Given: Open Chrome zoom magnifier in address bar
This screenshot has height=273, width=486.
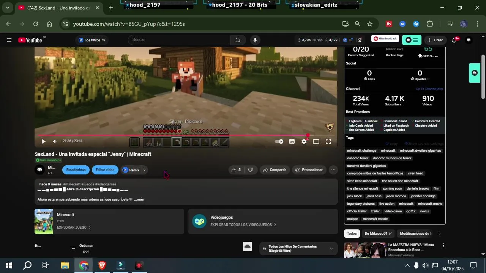Looking at the screenshot, I should tap(357, 24).
